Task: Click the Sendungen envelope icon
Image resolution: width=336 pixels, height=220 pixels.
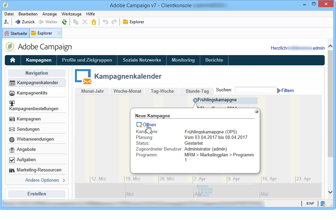Action: [12, 129]
